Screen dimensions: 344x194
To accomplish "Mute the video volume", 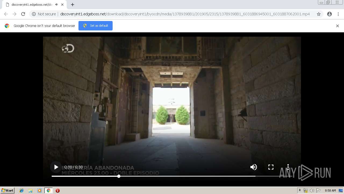I will click(x=253, y=167).
